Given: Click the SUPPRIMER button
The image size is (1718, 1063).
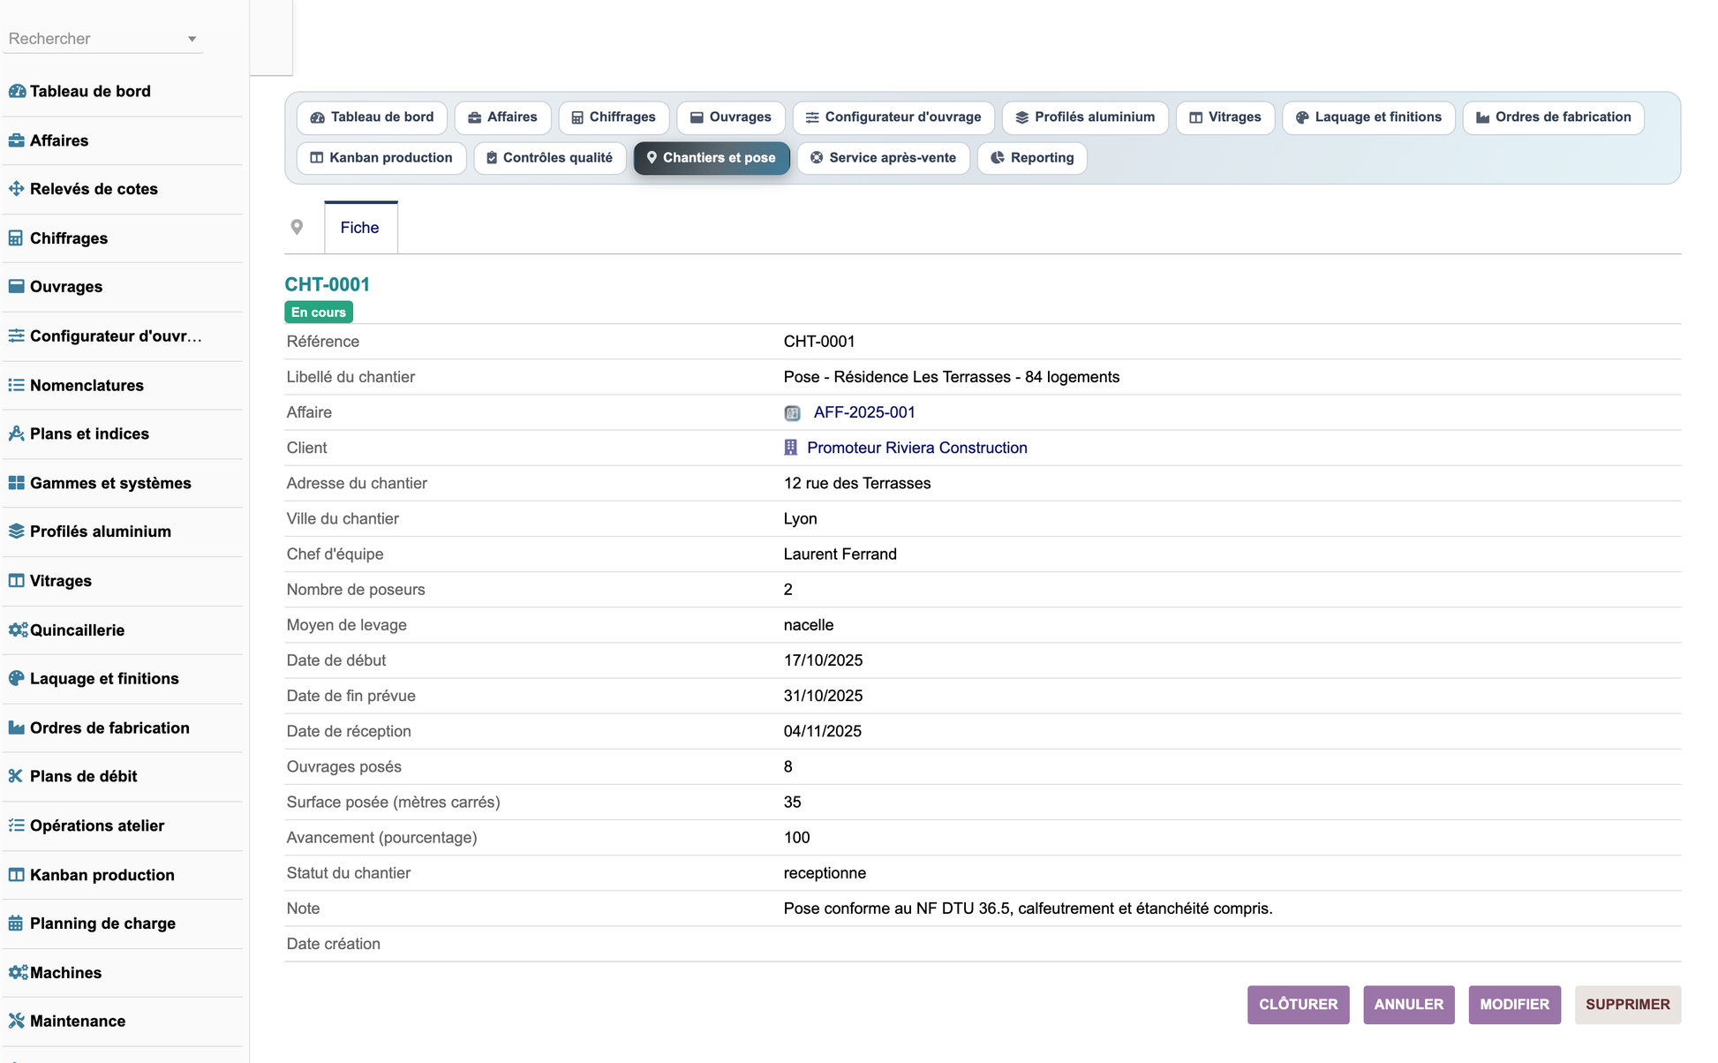Looking at the screenshot, I should (1627, 1005).
